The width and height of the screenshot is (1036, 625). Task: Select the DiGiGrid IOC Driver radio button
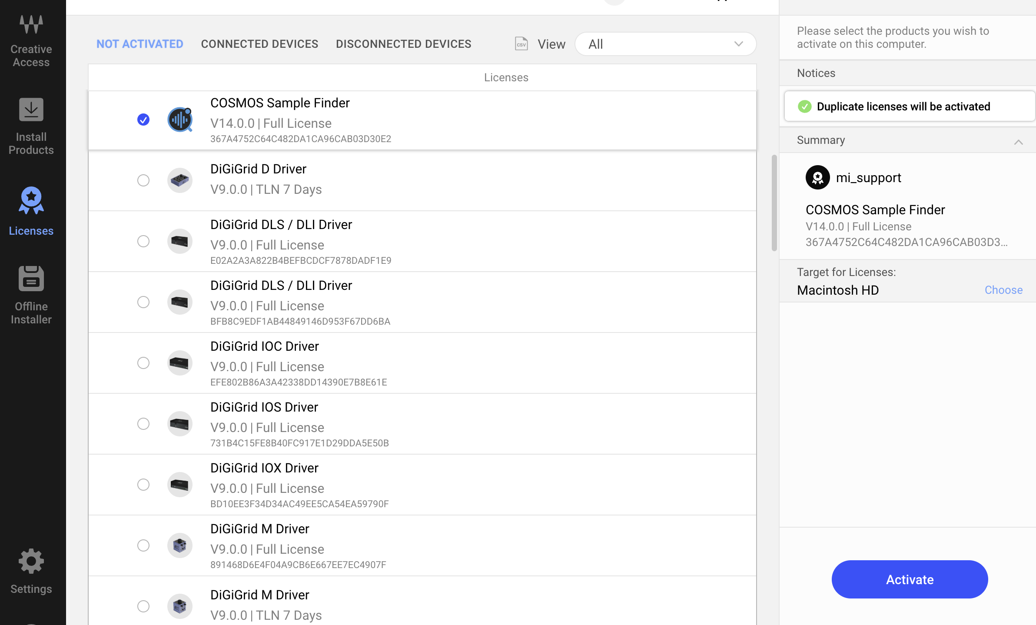[143, 363]
